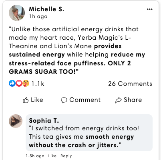Click the red heart reaction emoji

point(19,83)
